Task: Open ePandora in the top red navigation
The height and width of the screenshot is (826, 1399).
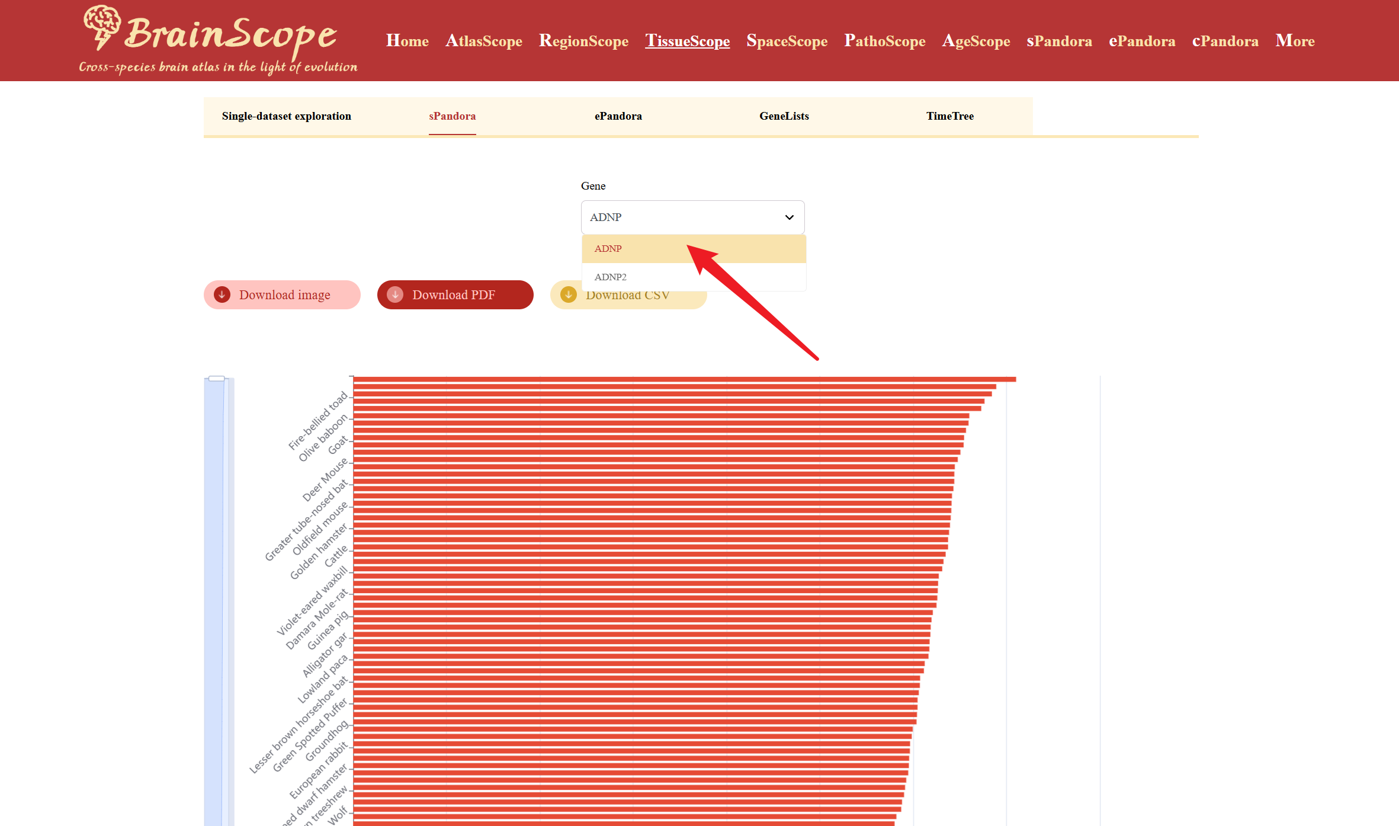Action: [x=1142, y=41]
